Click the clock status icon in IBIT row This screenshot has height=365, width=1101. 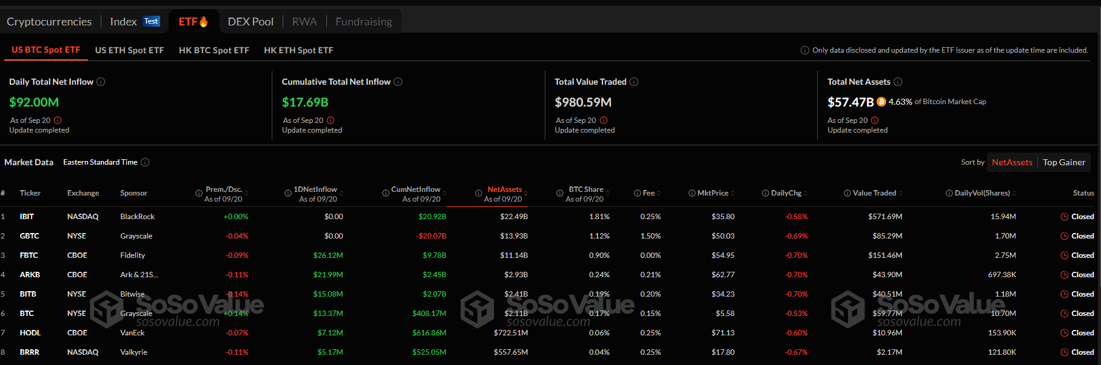[x=1064, y=217]
